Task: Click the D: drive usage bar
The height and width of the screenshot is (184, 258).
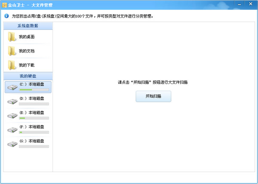Action: point(34,104)
